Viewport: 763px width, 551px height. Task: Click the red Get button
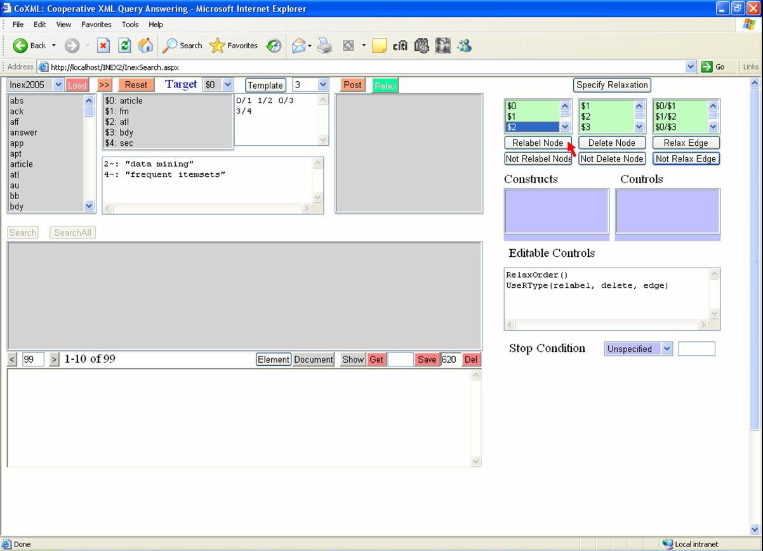(x=376, y=360)
